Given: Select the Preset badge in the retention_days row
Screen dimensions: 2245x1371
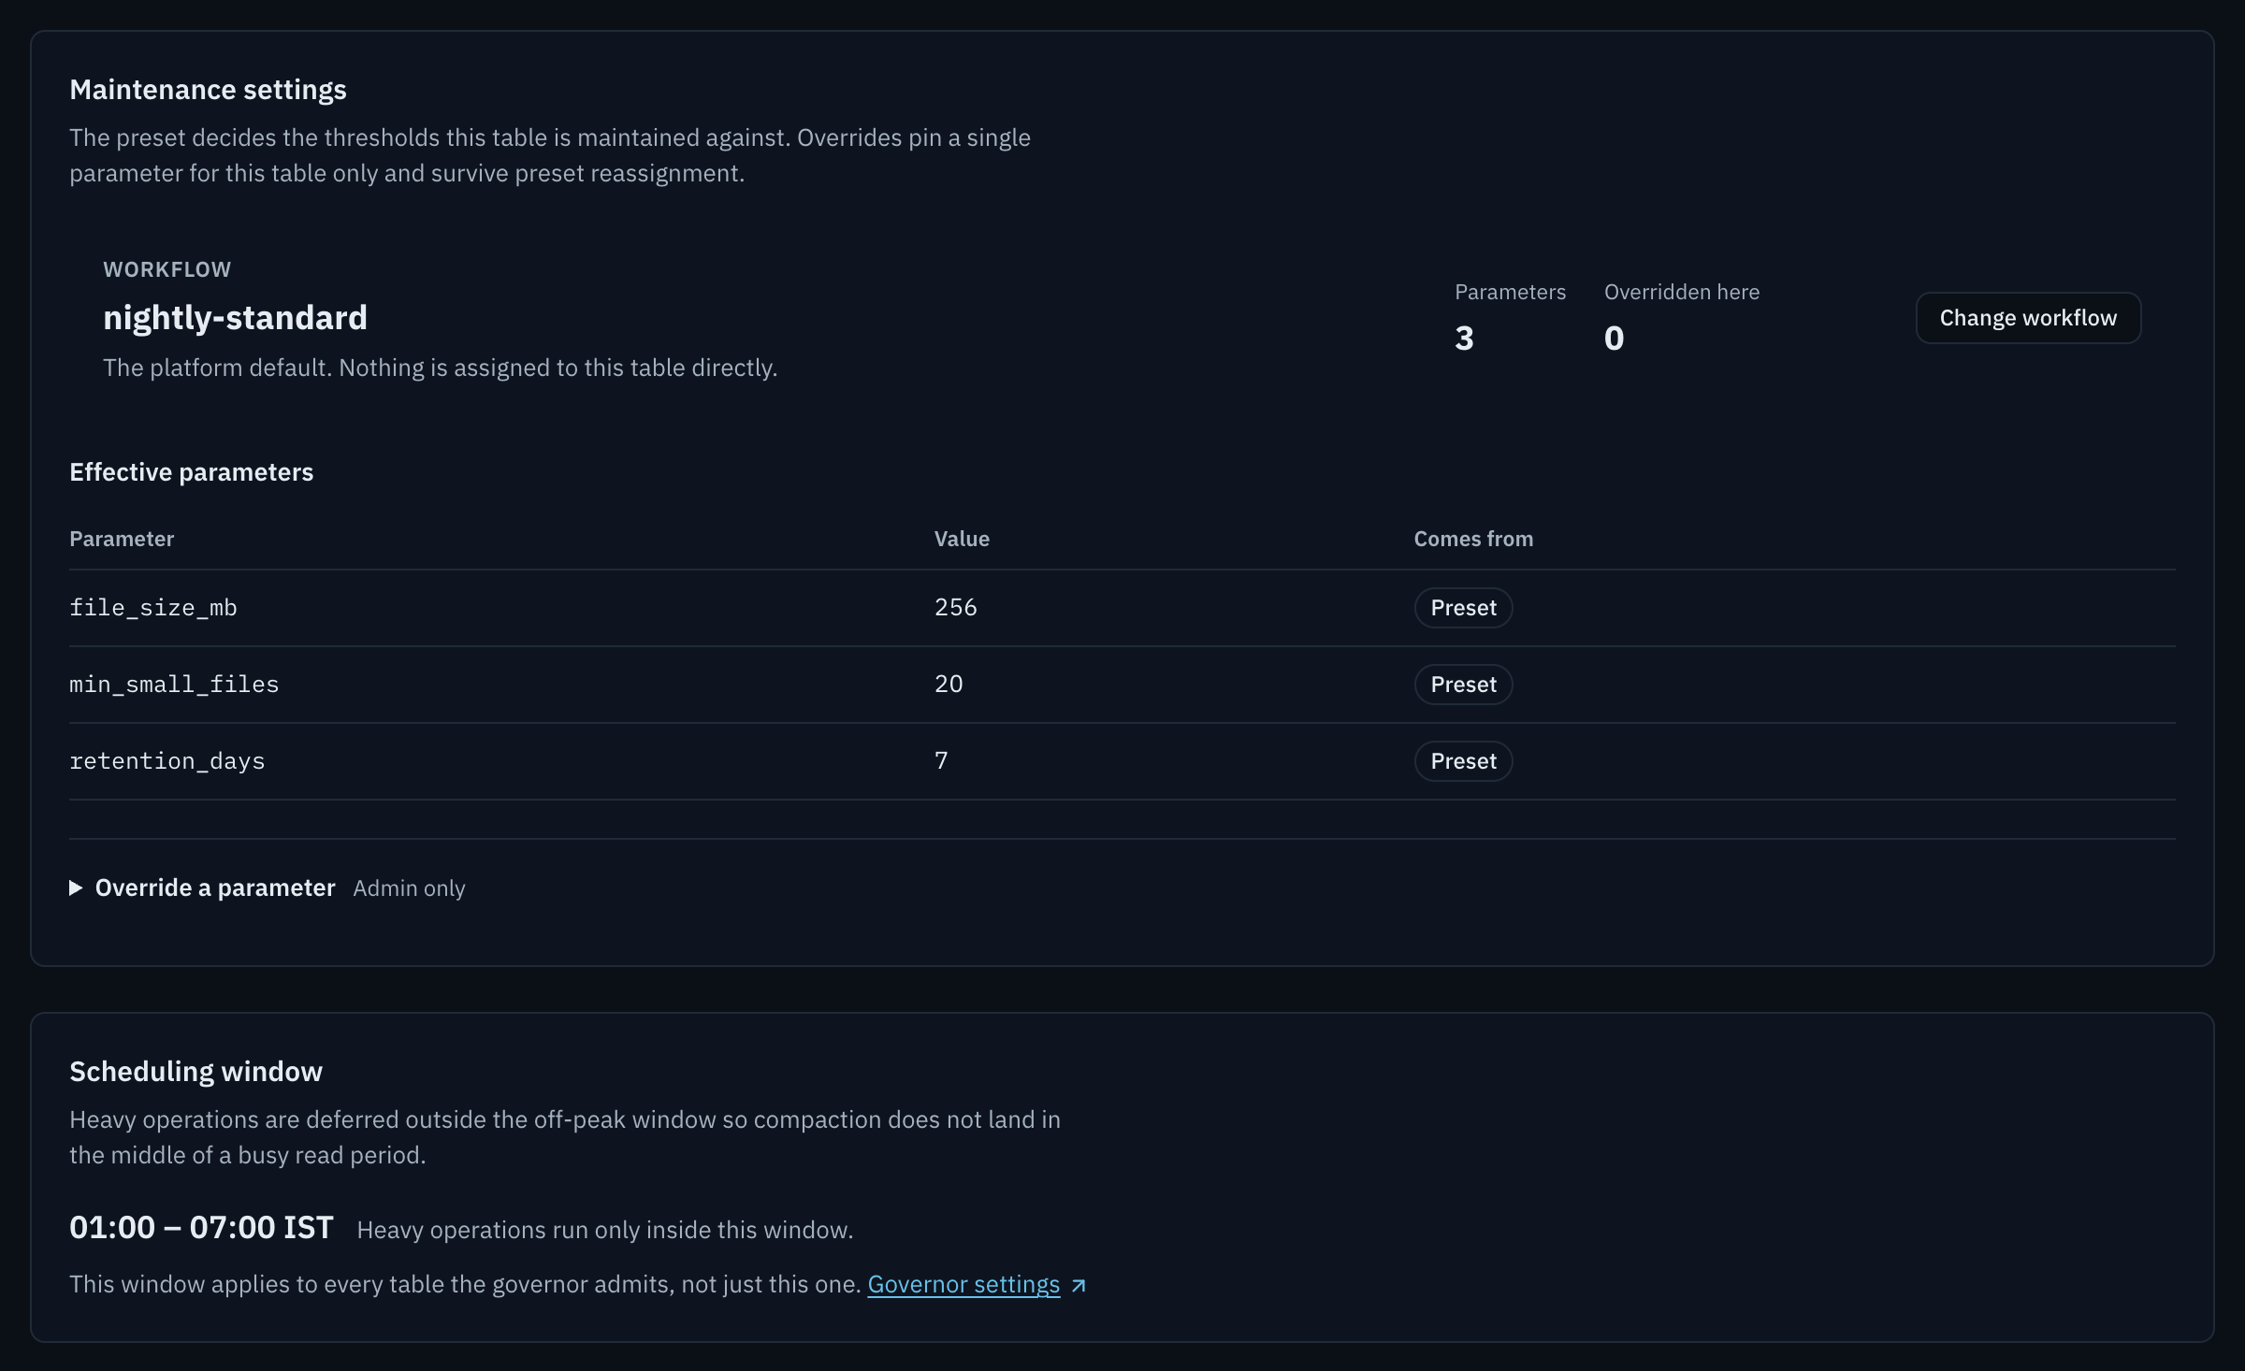Looking at the screenshot, I should click(x=1463, y=761).
